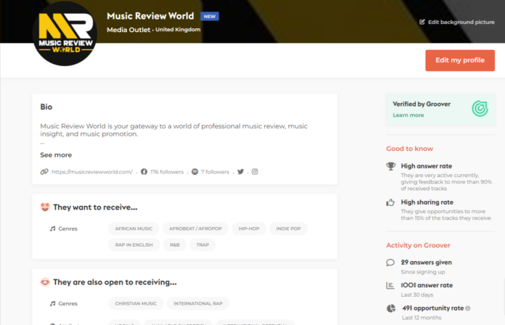Click the opportunity rate info icon
The width and height of the screenshot is (505, 325).
[468, 308]
